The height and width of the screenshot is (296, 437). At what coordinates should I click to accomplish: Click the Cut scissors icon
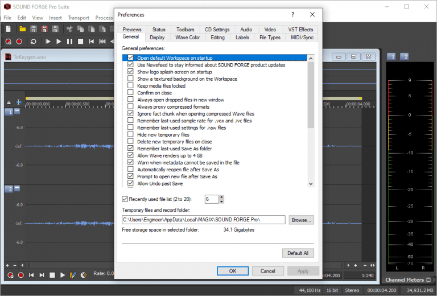click(69, 28)
